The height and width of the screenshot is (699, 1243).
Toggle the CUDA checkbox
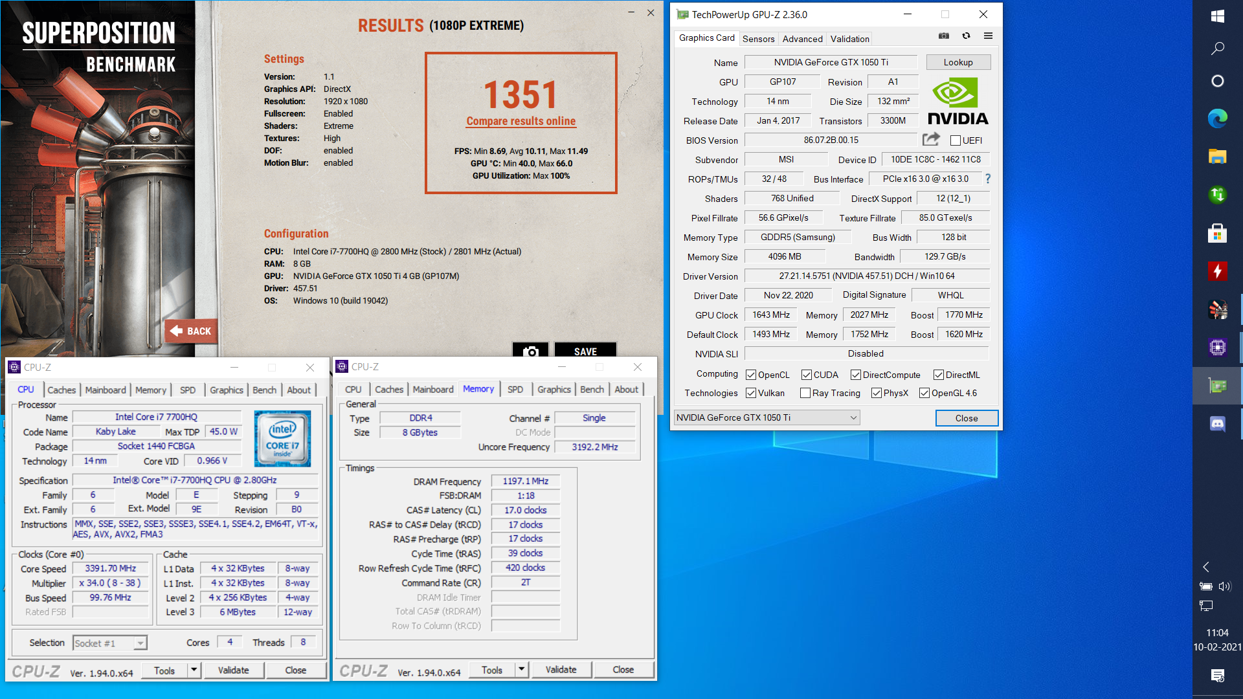[807, 375]
